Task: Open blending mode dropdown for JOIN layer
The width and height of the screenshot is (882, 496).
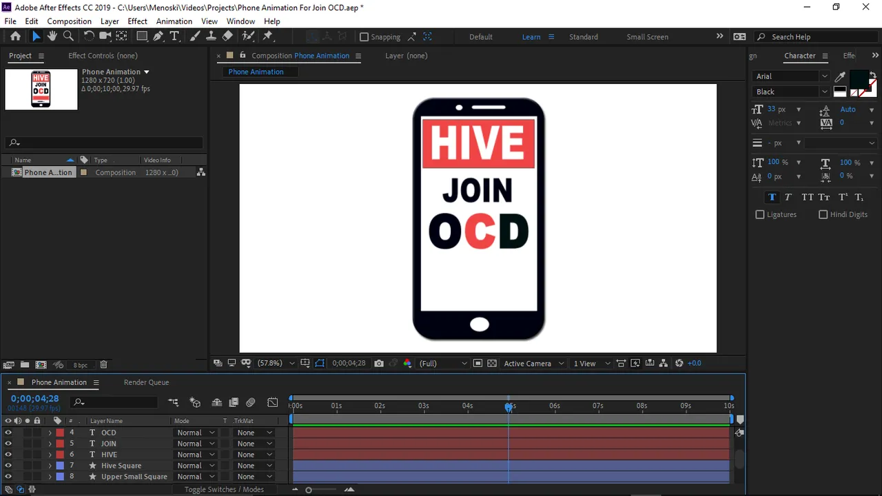Action: (195, 444)
